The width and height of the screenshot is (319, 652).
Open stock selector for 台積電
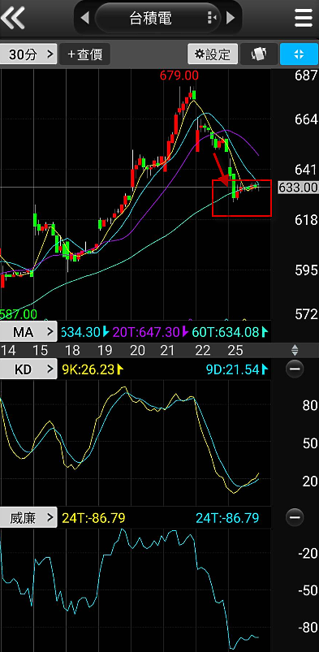[x=157, y=18]
